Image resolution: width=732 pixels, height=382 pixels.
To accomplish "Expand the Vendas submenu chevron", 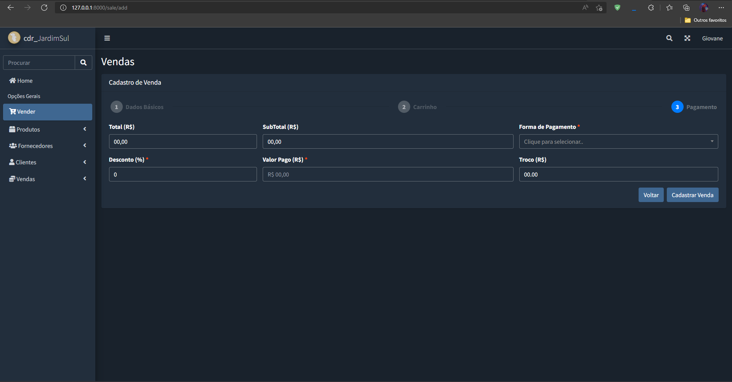I will click(85, 179).
